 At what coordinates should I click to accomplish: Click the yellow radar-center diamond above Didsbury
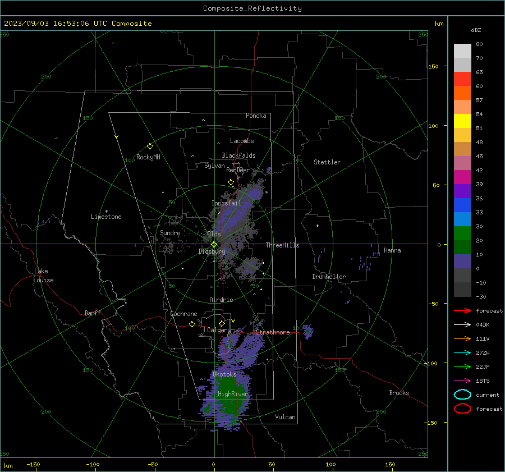[214, 245]
